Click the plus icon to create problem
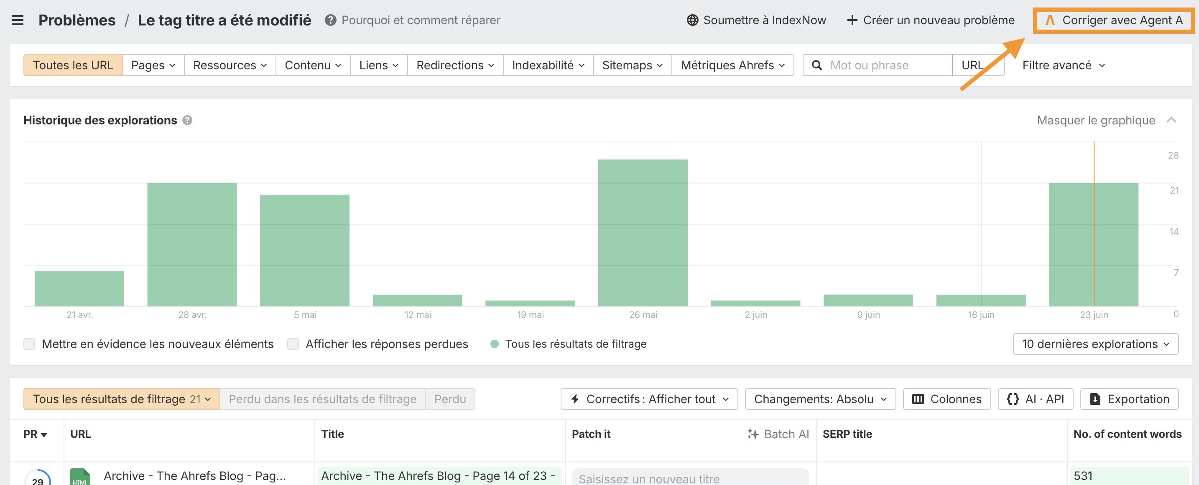Viewport: 1199px width, 485px height. point(852,20)
